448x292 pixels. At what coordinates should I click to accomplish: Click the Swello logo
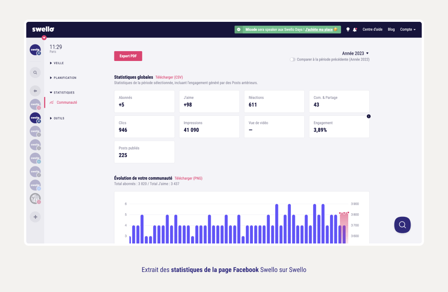tap(43, 29)
